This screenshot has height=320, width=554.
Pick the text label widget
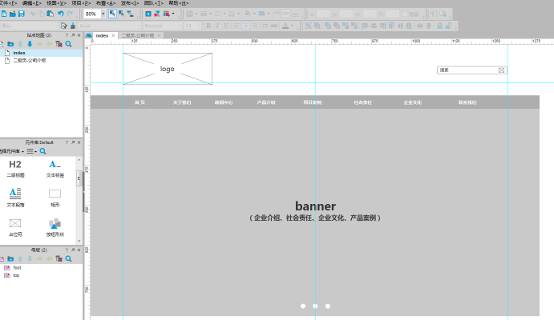point(55,169)
